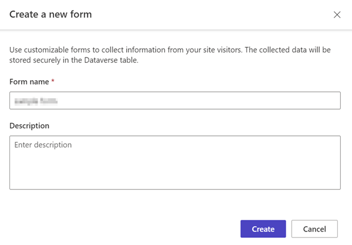Click the "Description" label above the text area
The height and width of the screenshot is (245, 352).
[x=29, y=125]
